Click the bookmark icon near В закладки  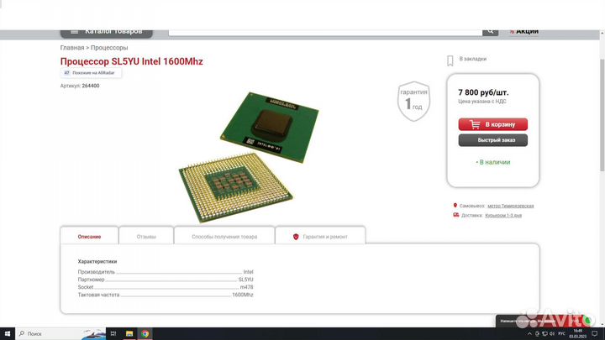(x=450, y=60)
